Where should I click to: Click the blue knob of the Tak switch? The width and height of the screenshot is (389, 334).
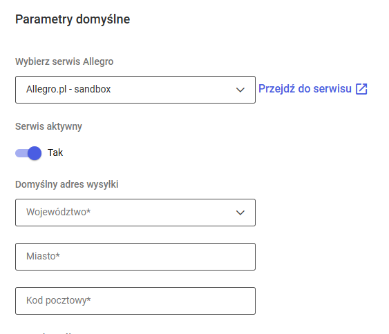point(35,153)
